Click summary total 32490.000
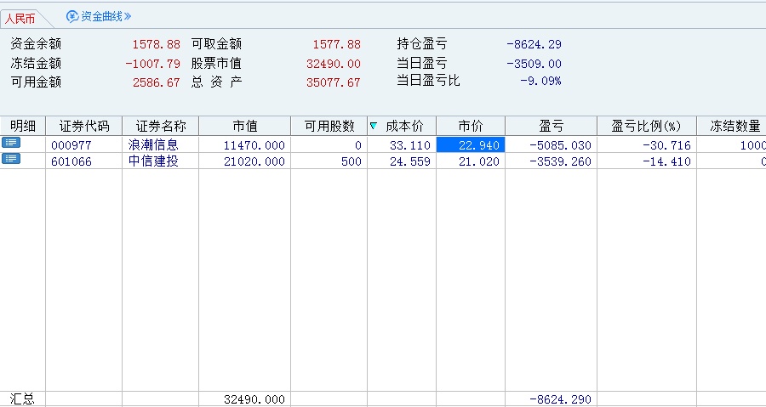This screenshot has width=766, height=407. click(254, 399)
